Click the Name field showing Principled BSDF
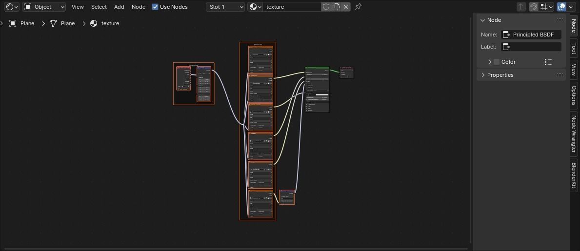This screenshot has height=251, width=580. point(531,35)
